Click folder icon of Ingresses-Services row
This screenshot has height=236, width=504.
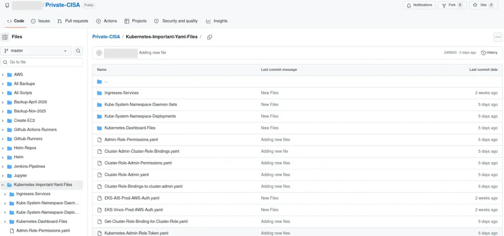100,93
